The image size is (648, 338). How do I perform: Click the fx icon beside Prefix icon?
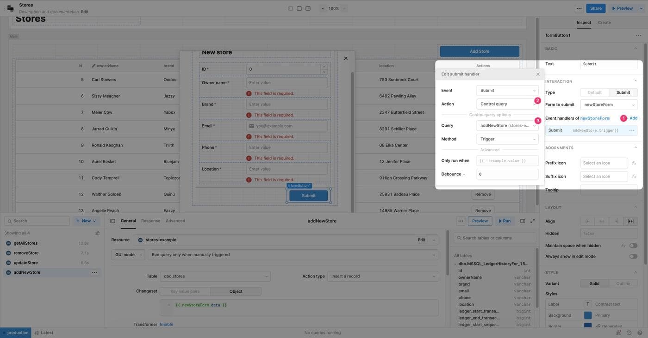click(x=634, y=163)
